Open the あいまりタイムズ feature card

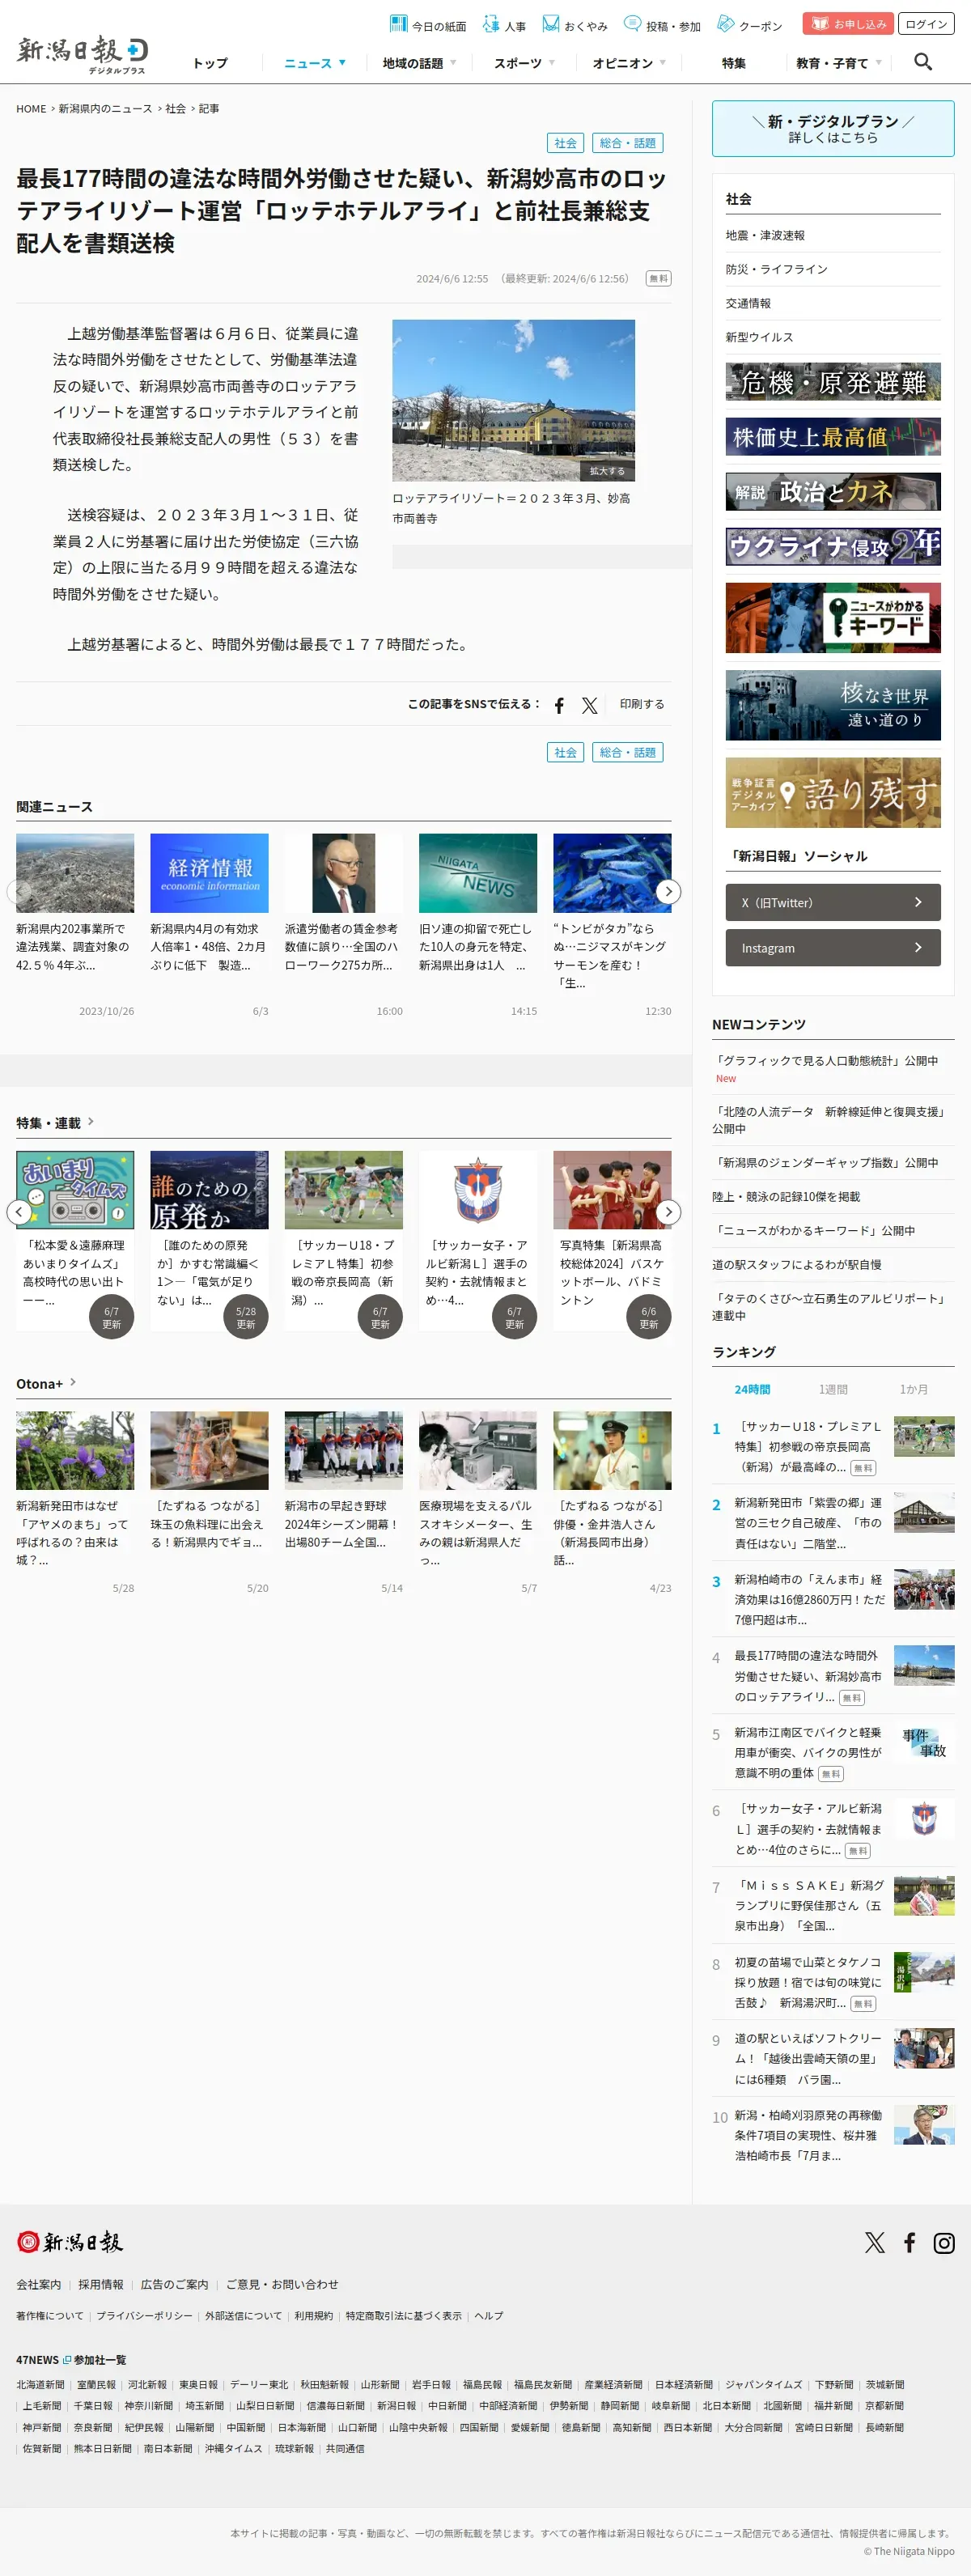[75, 1240]
